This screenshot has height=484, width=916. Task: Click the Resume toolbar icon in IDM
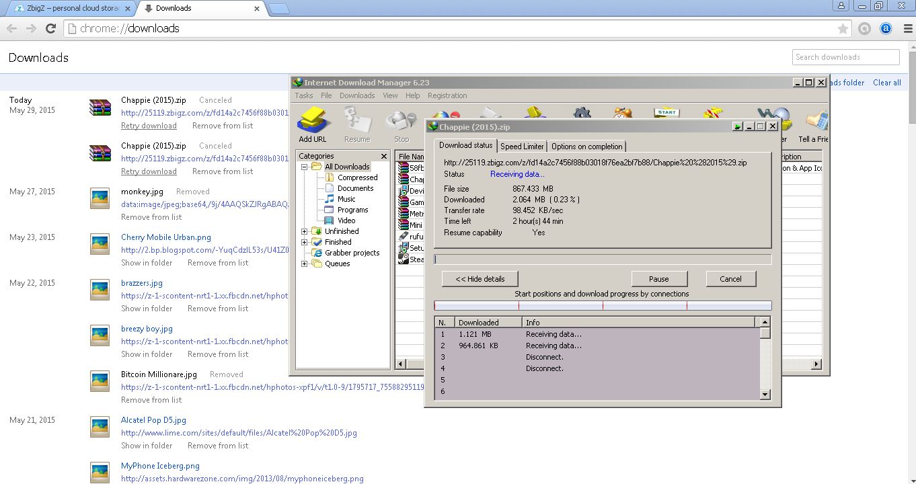coord(357,120)
